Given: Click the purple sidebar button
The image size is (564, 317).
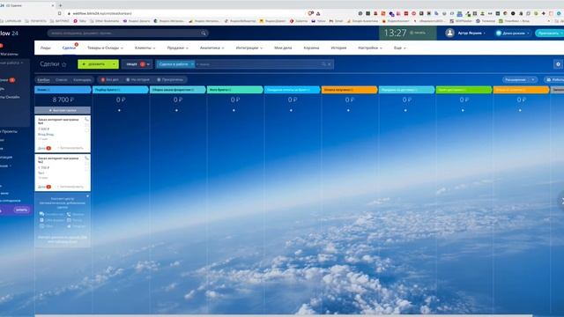Looking at the screenshot, I should click(21, 210).
